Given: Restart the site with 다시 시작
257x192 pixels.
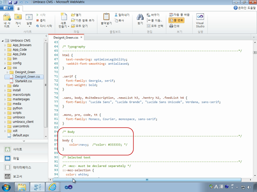Looking at the screenshot, I should tap(44, 26).
